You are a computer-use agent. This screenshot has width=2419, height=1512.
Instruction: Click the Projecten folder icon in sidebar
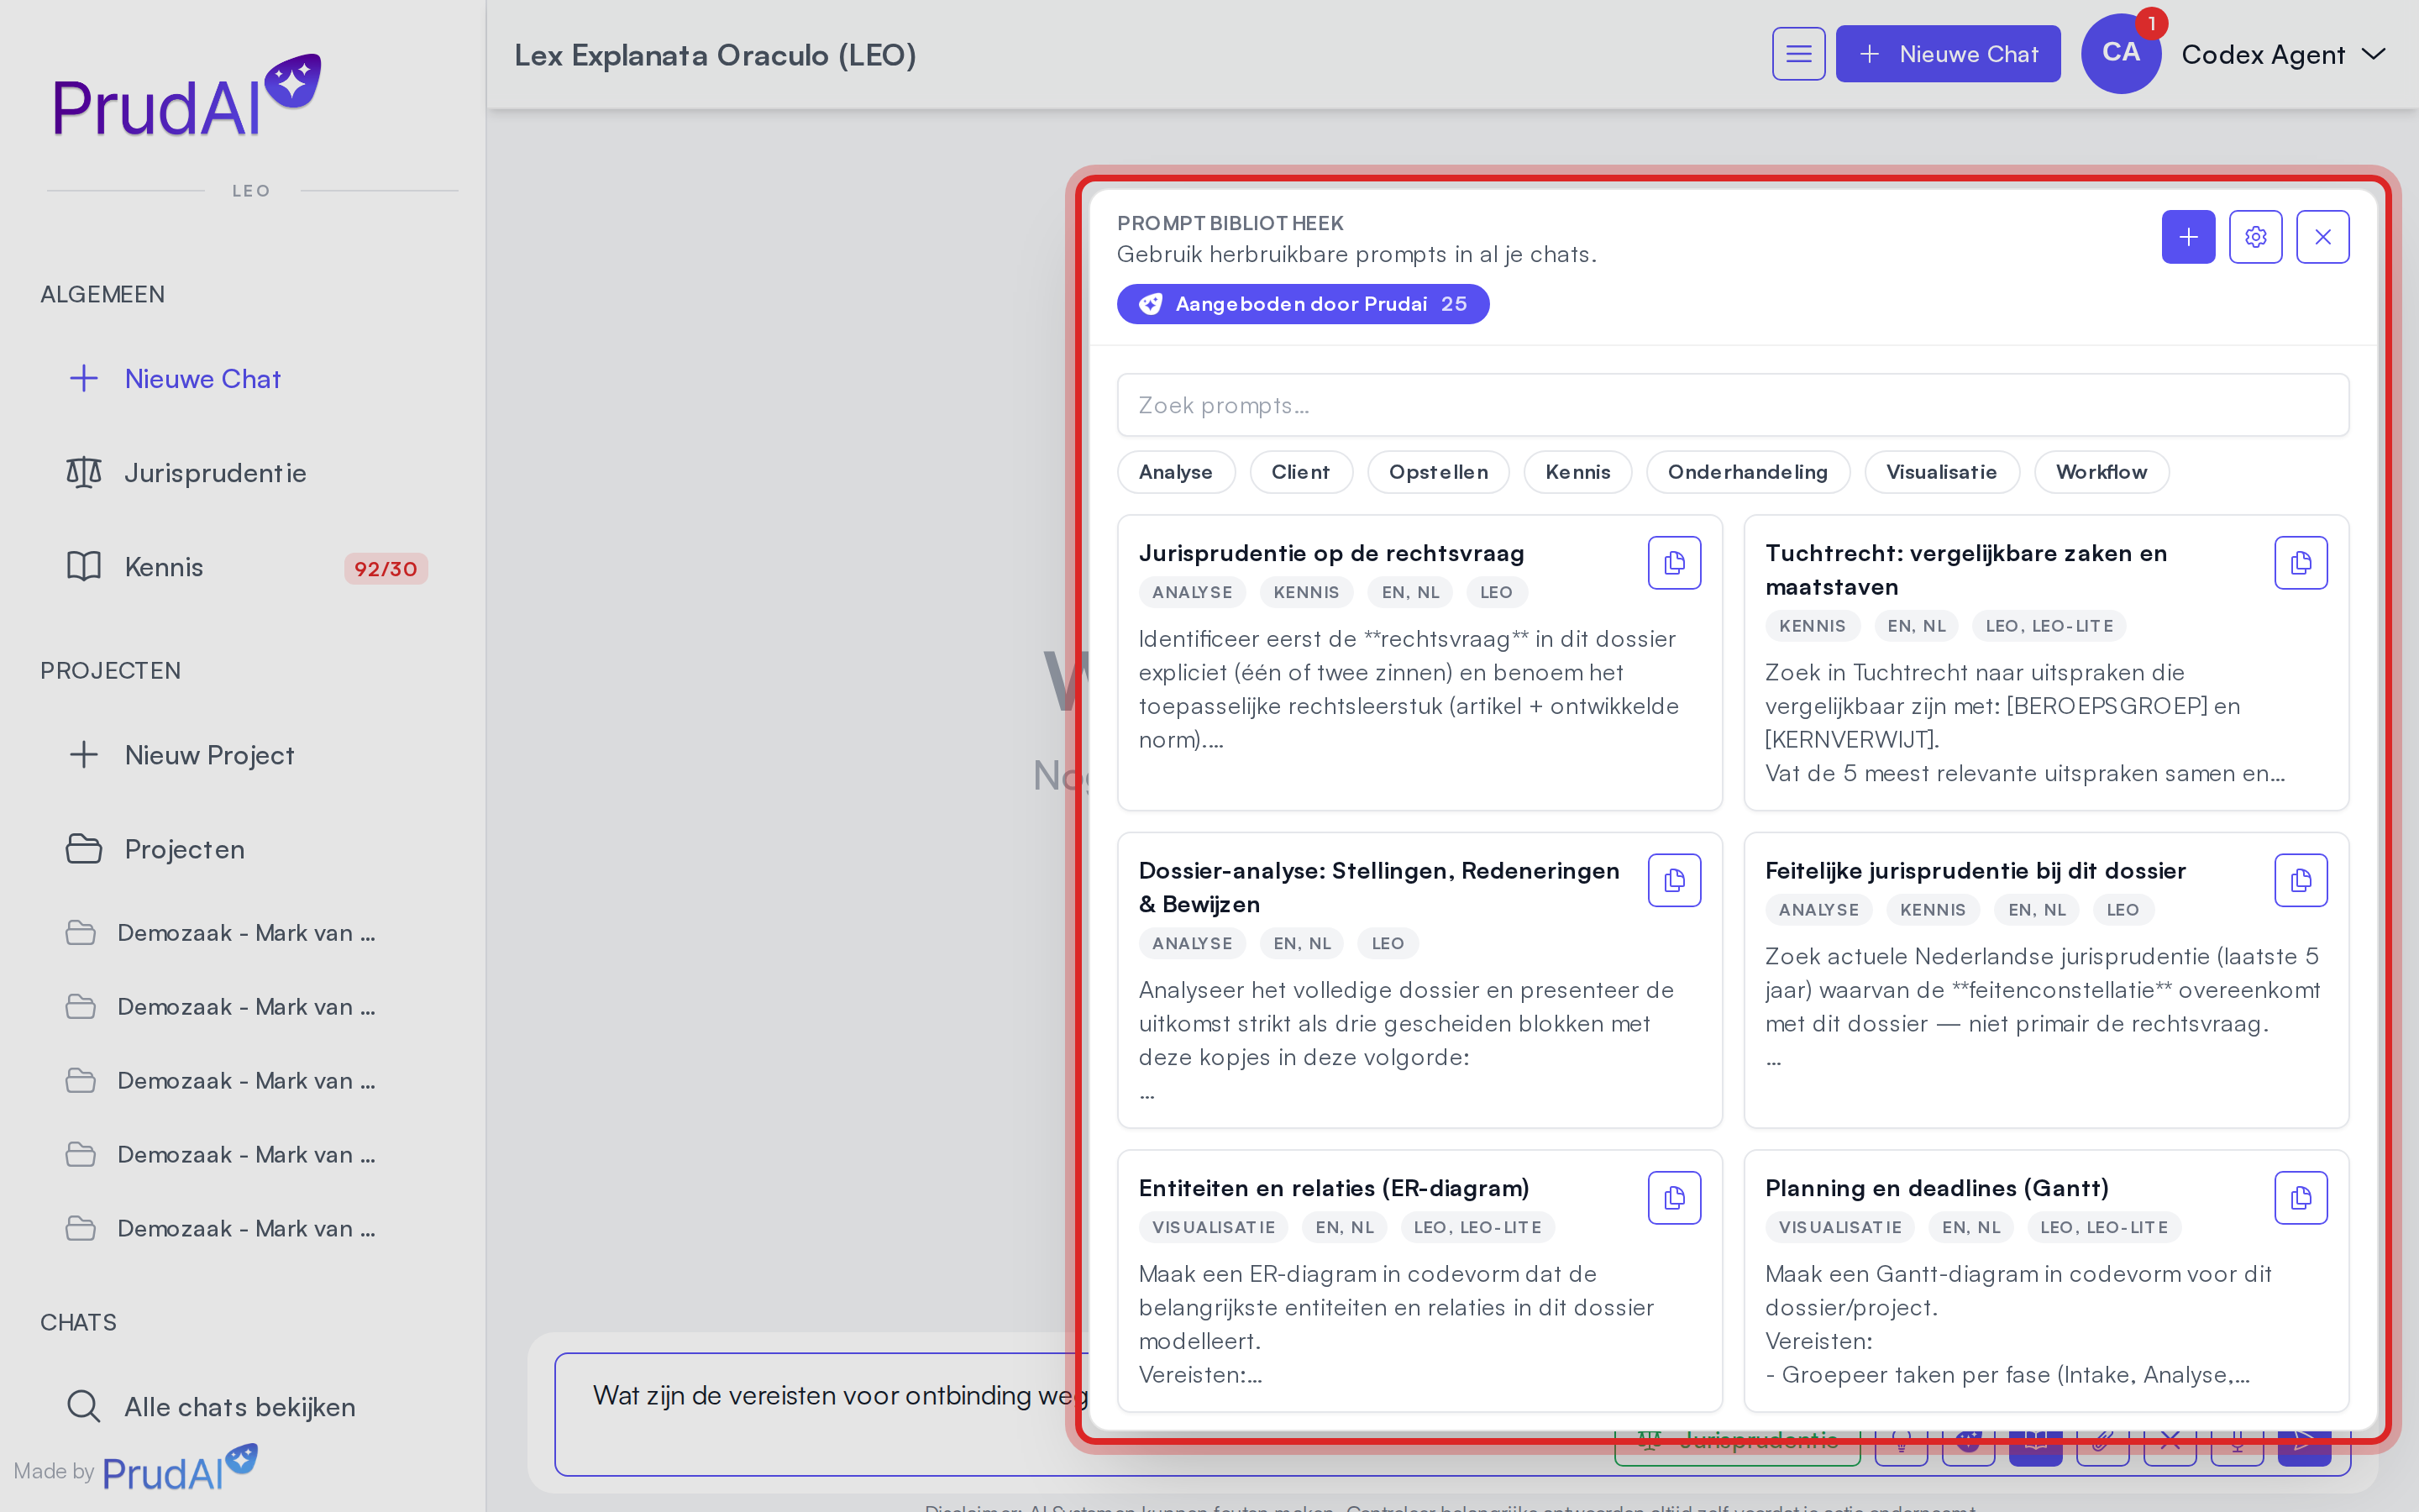pyautogui.click(x=84, y=848)
